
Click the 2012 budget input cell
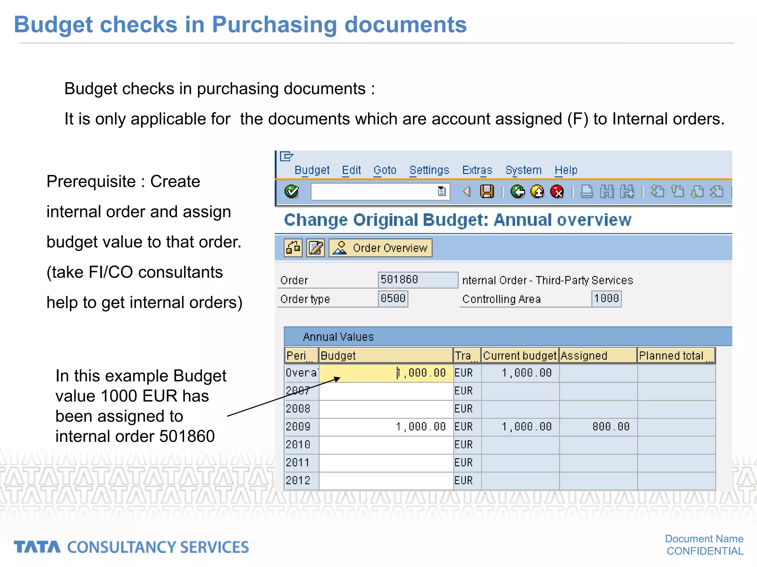point(386,481)
